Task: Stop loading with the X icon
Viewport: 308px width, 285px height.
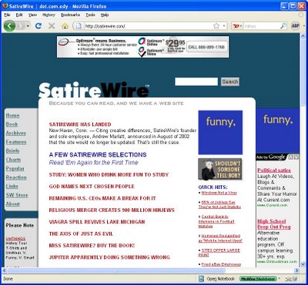Action: coord(52,25)
